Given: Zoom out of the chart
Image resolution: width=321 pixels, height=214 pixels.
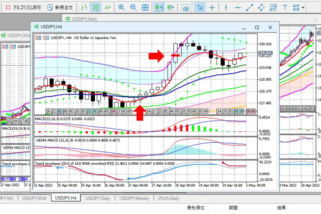Looking at the screenshot, I should [133, 8].
